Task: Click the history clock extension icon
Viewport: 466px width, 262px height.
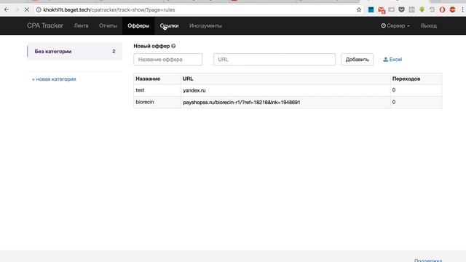Action: 432,9
